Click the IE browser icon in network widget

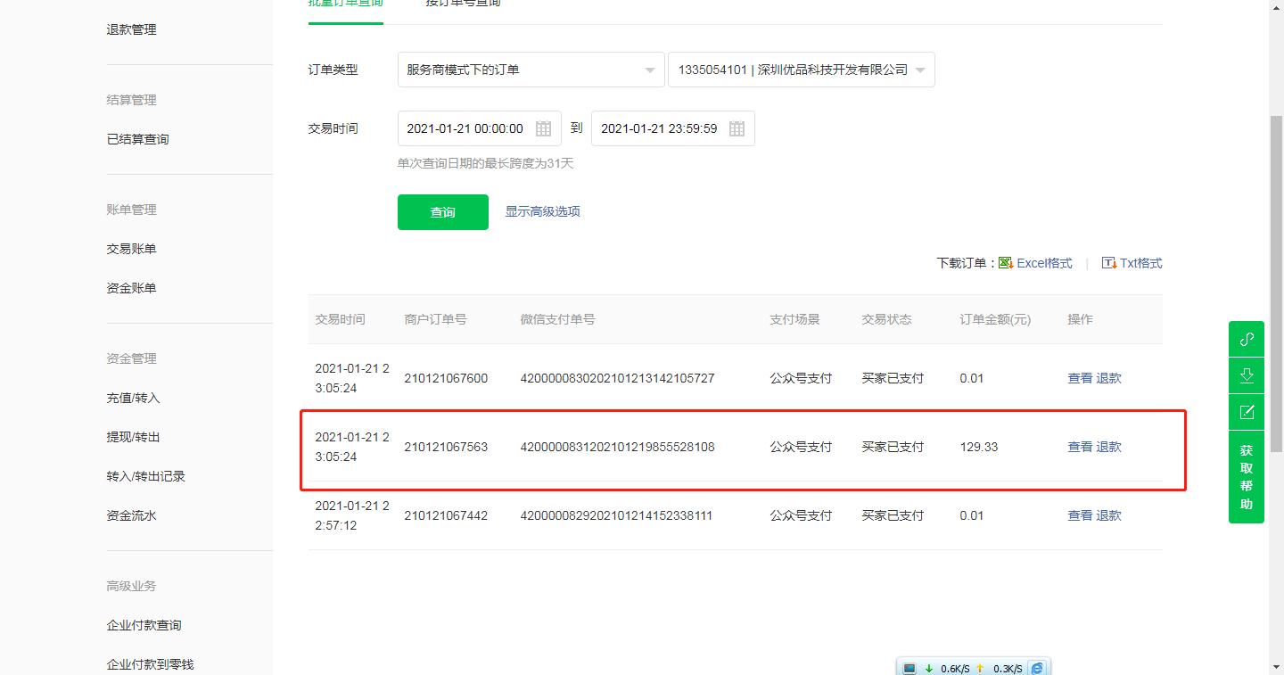[x=1037, y=668]
